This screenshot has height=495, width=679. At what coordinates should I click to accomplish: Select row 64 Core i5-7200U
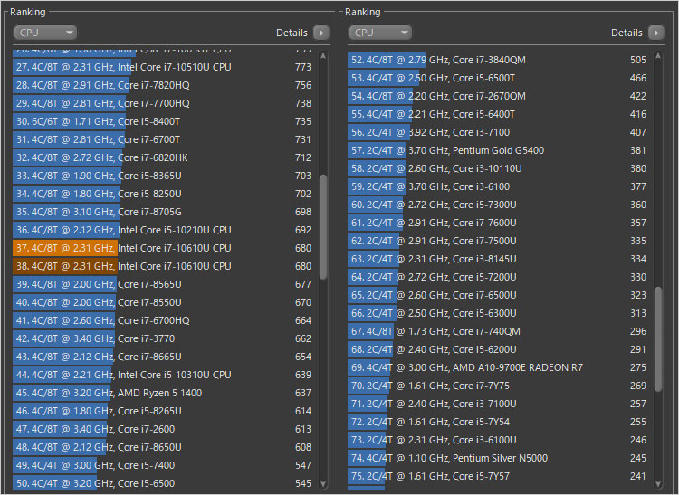coord(499,277)
